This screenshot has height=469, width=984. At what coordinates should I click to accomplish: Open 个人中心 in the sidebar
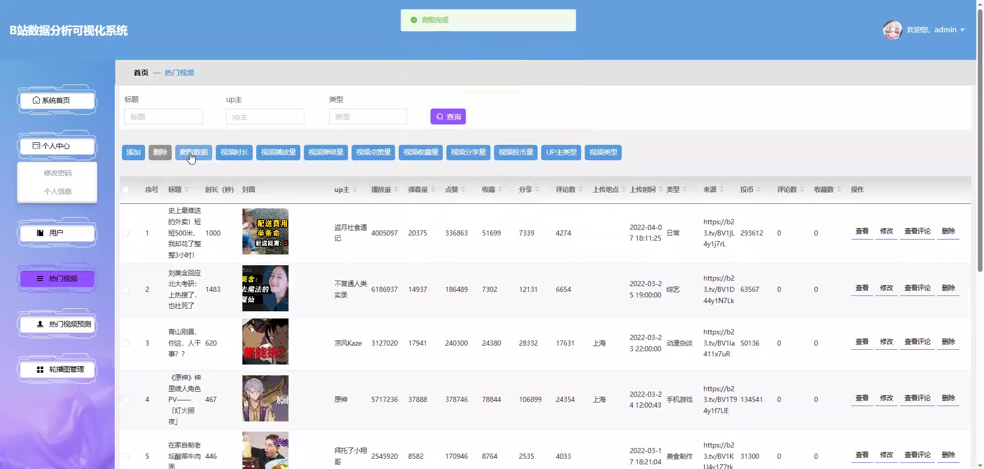click(57, 146)
